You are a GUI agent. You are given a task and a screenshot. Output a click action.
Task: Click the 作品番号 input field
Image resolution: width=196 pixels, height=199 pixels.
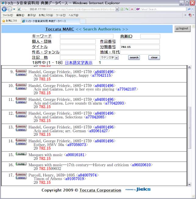(x=140, y=42)
